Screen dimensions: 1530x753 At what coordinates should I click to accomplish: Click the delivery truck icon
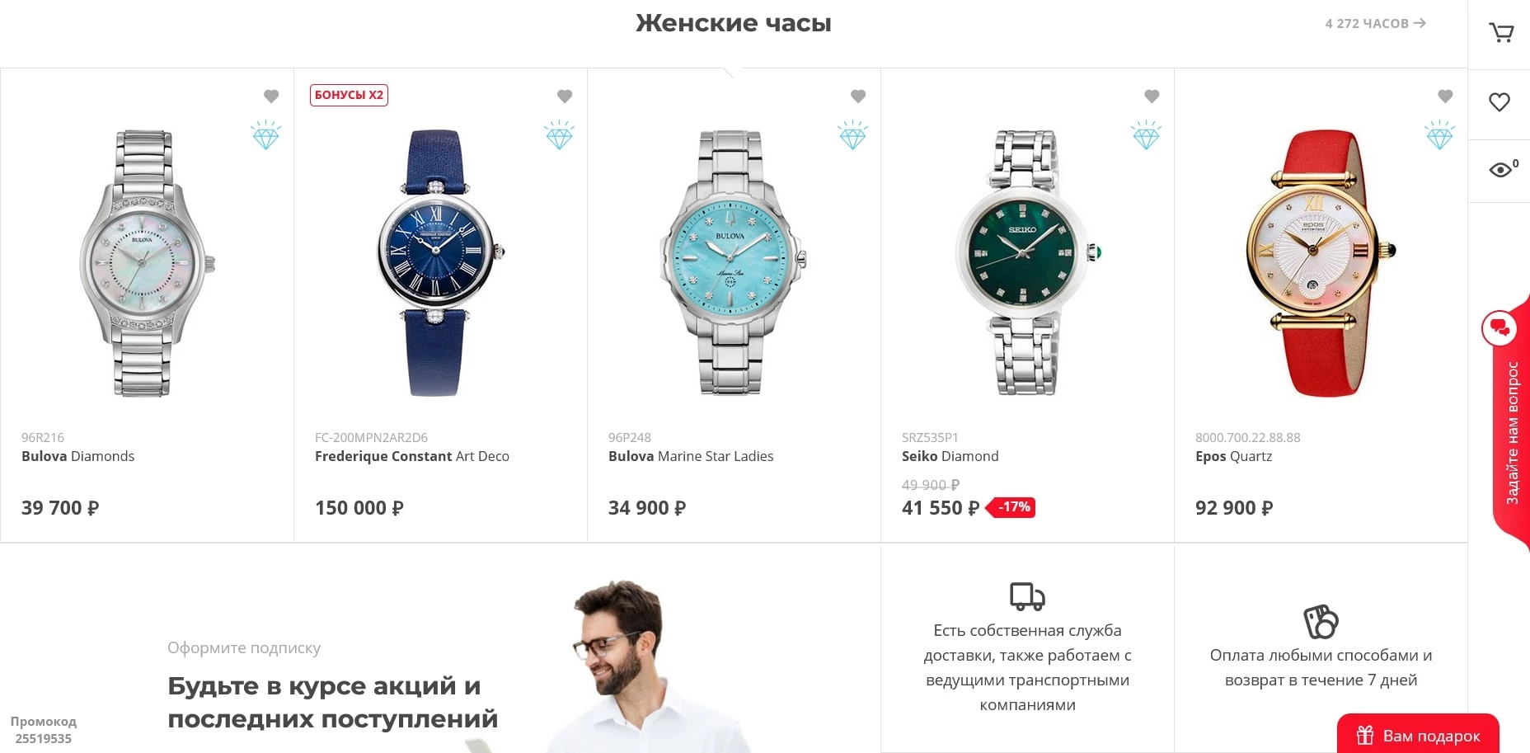coord(1027,596)
